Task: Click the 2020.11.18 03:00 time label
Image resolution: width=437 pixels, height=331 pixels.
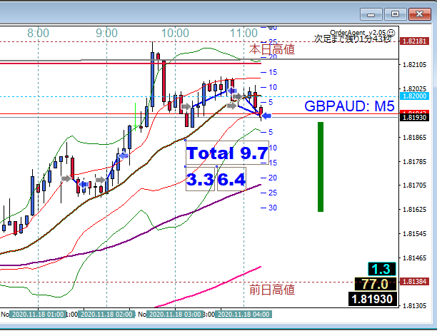Action: coord(175,315)
